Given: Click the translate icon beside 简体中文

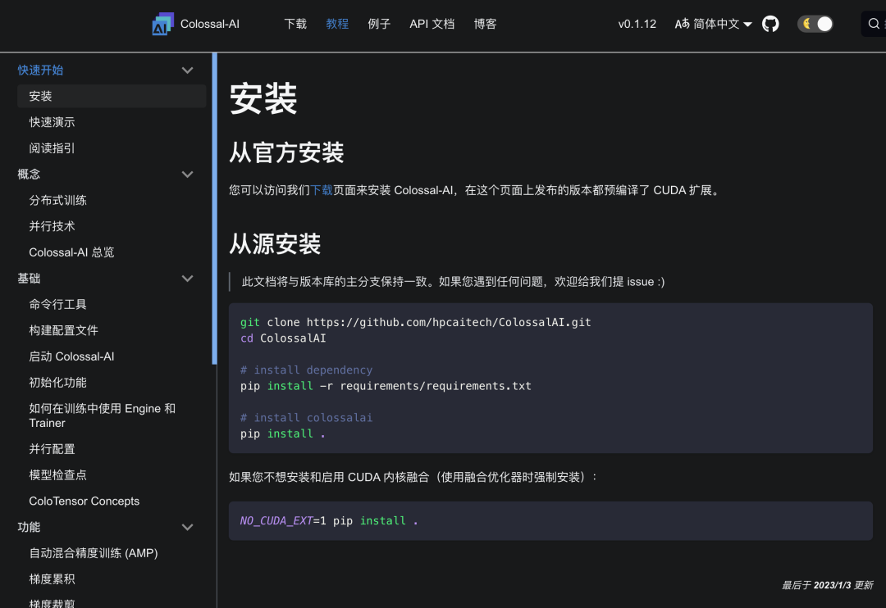Looking at the screenshot, I should click(x=682, y=24).
